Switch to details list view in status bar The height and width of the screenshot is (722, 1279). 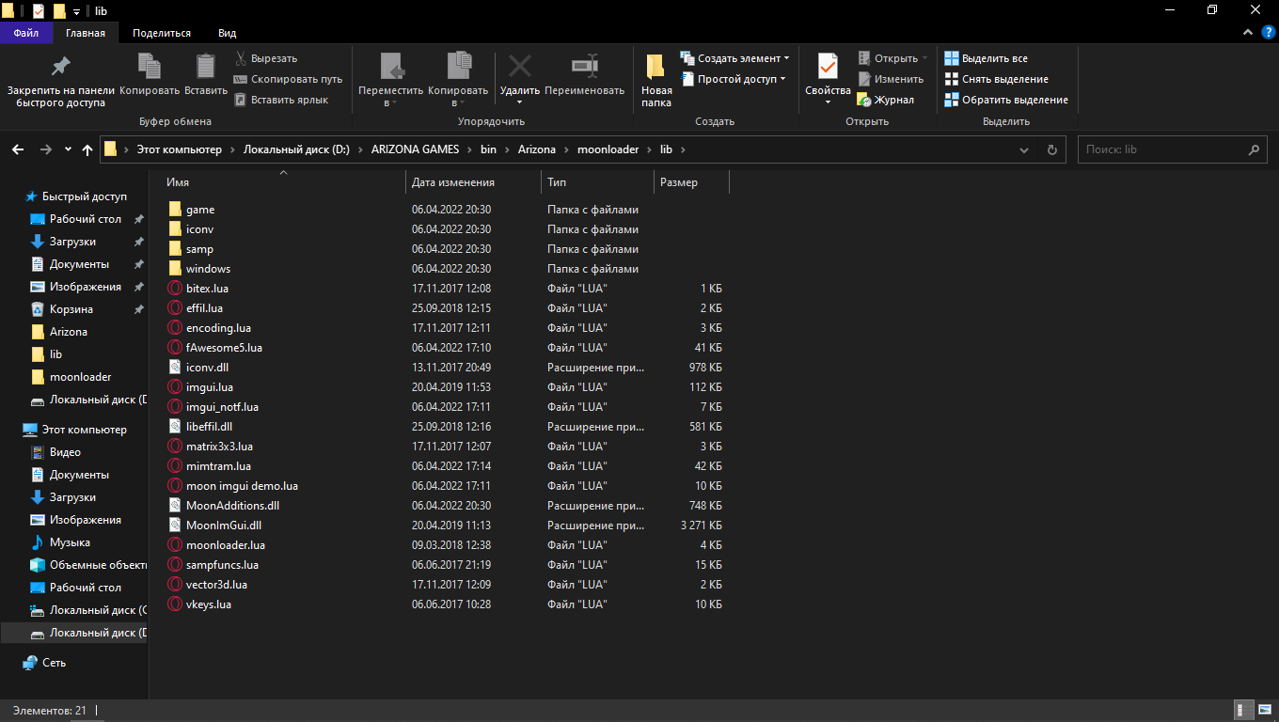(x=1241, y=711)
